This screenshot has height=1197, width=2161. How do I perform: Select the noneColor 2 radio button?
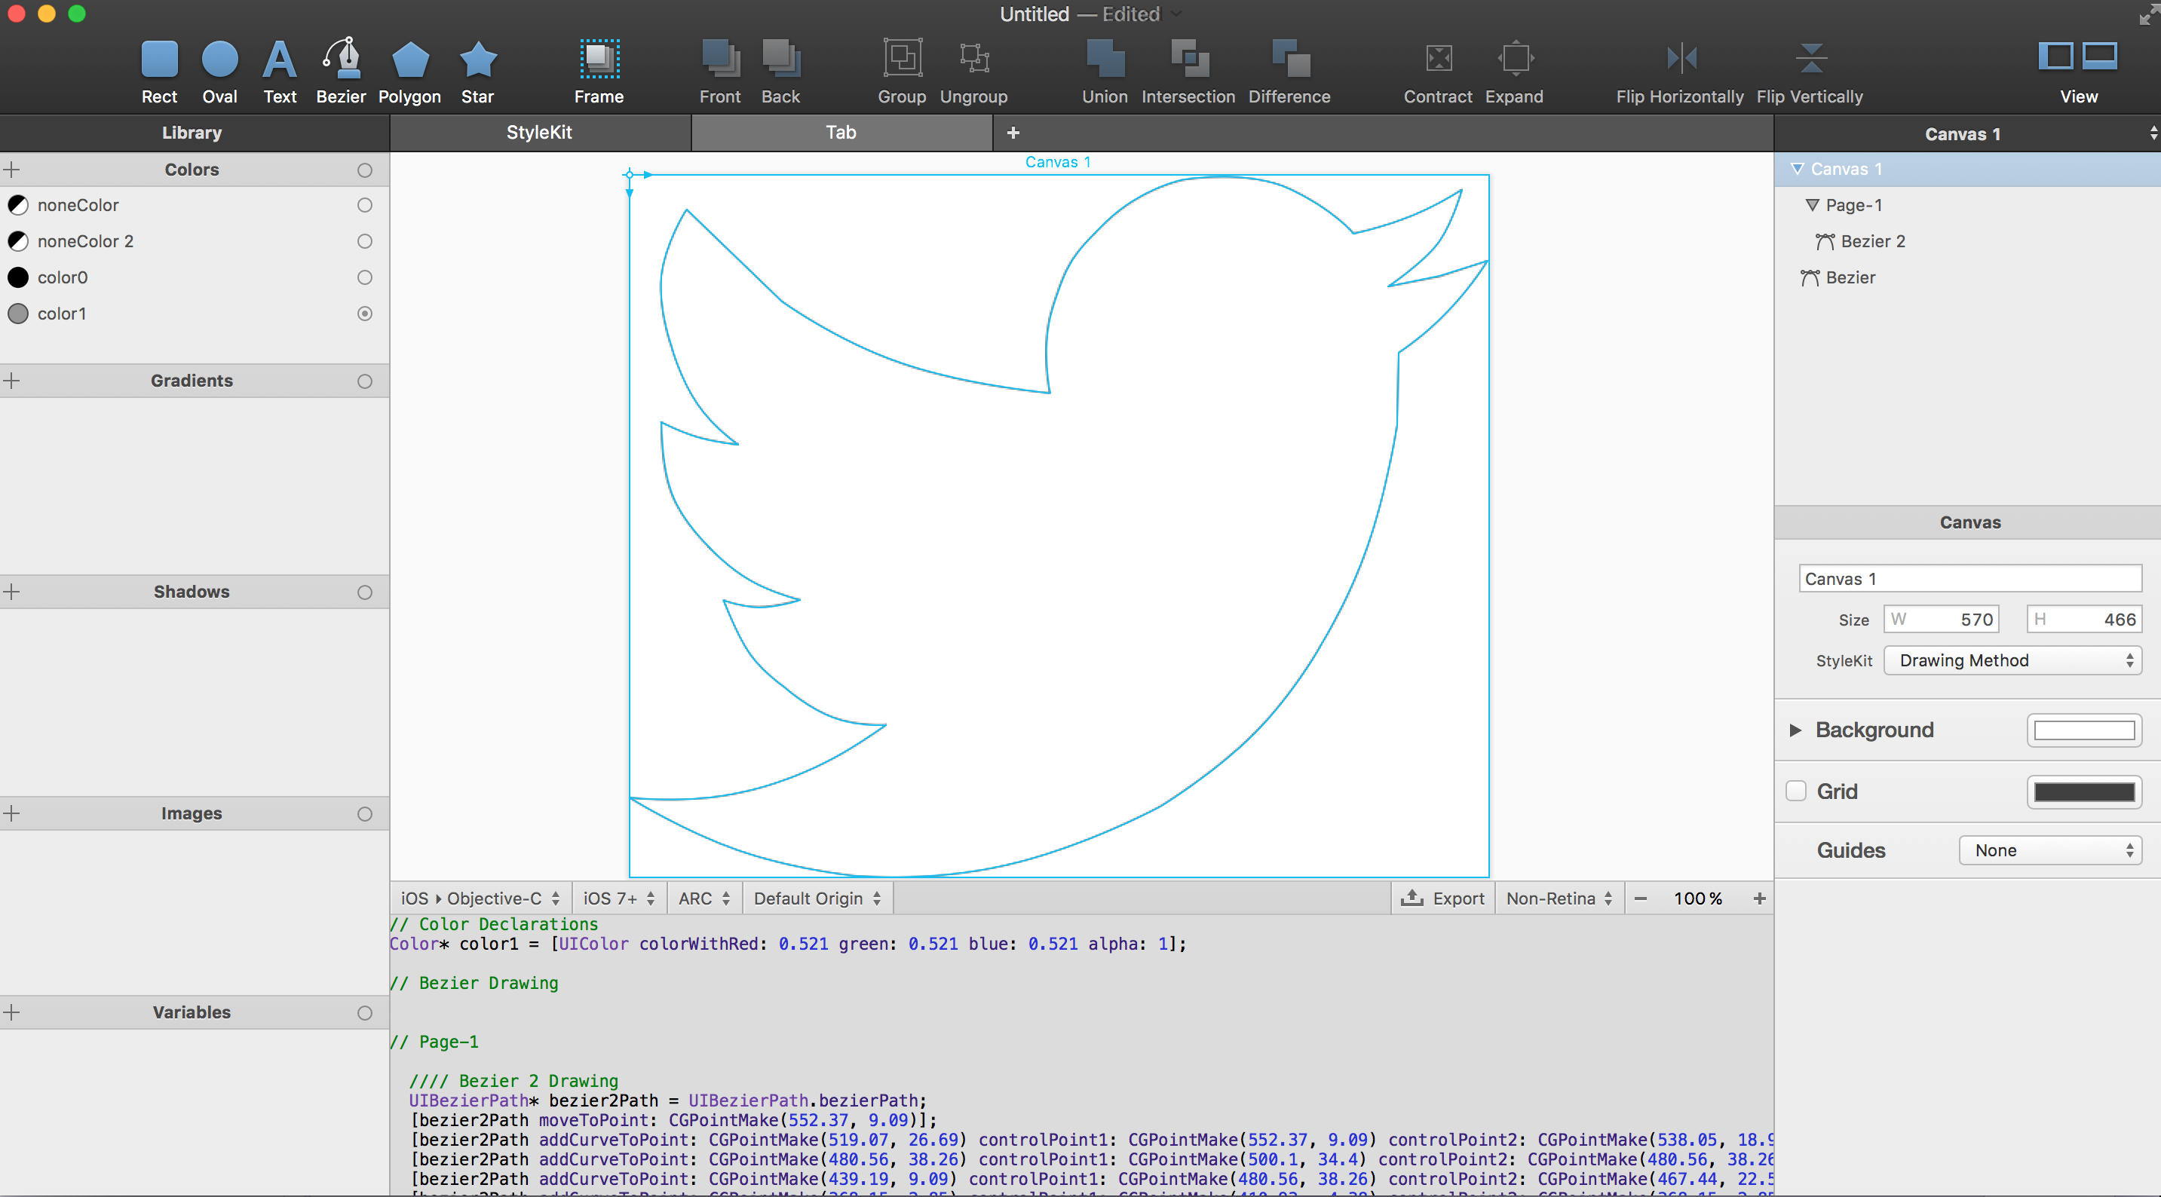(x=365, y=241)
